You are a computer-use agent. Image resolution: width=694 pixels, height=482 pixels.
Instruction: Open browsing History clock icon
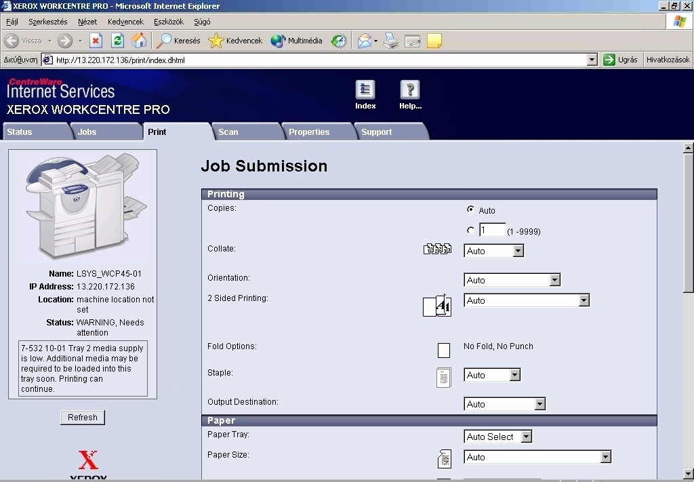click(x=339, y=41)
